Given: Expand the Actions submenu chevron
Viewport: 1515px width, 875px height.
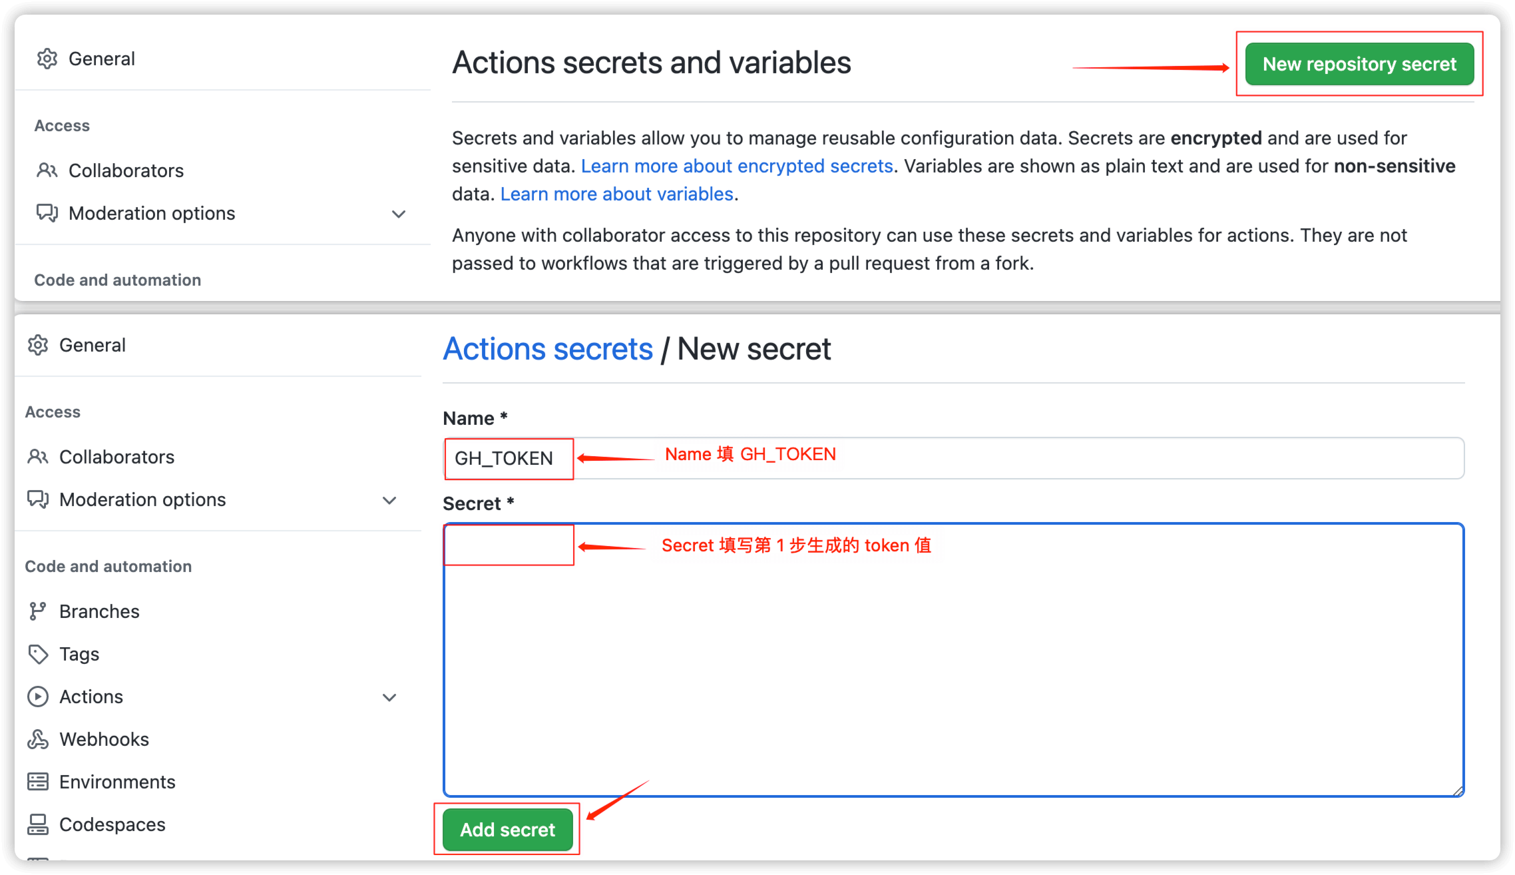Looking at the screenshot, I should (x=389, y=697).
